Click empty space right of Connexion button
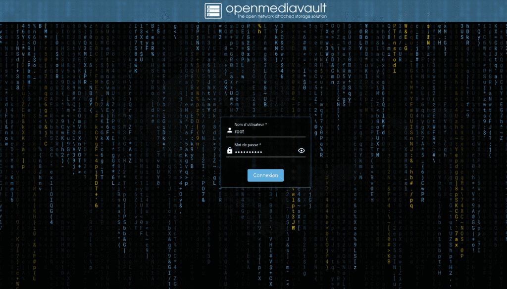507x289 pixels. (297, 175)
